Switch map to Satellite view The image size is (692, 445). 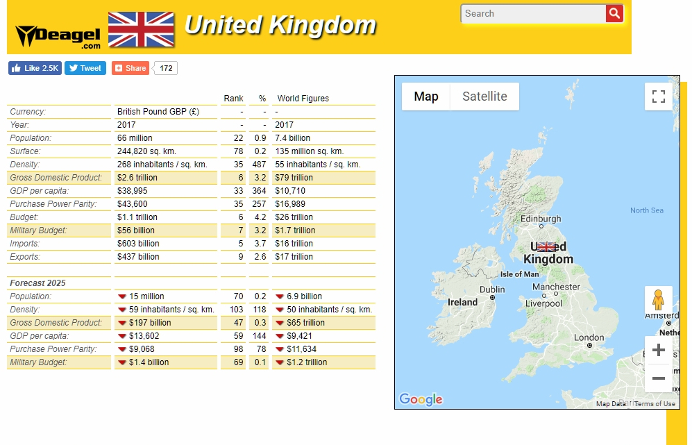484,96
